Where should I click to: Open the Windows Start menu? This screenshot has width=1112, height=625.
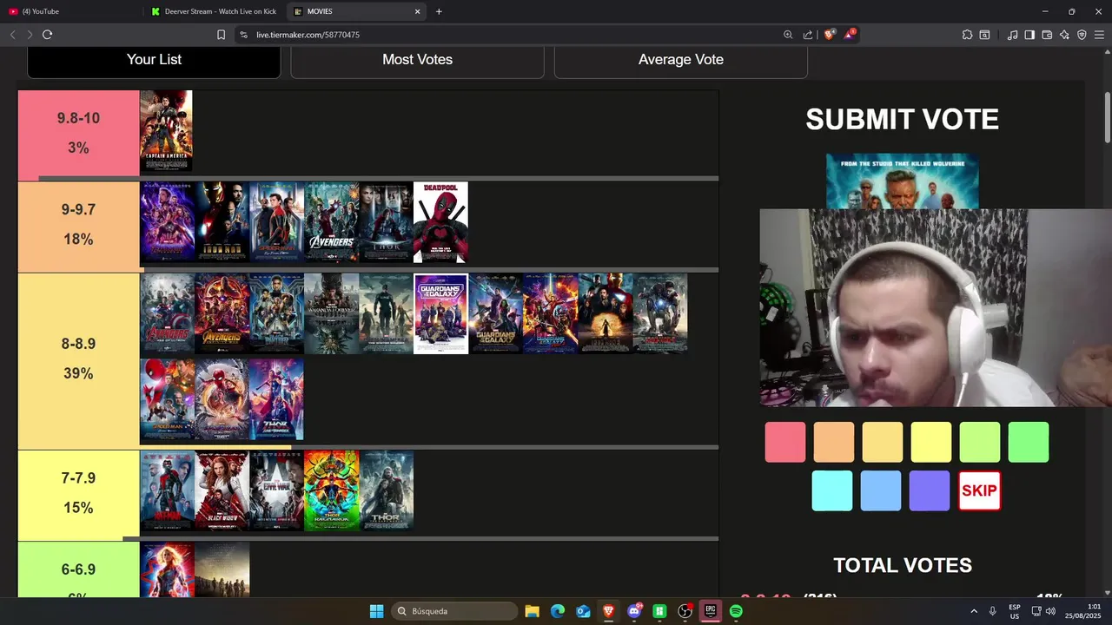(x=376, y=611)
